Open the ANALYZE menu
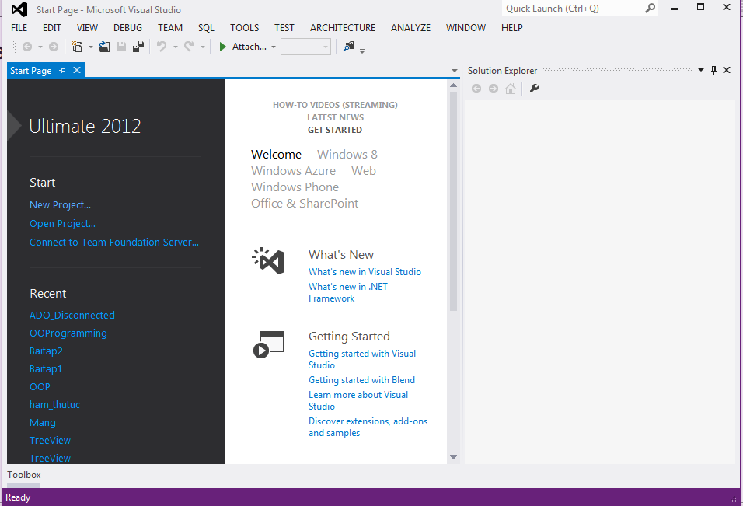The height and width of the screenshot is (506, 743). [411, 28]
